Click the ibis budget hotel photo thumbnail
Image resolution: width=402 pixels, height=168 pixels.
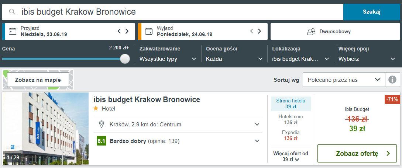[46, 128]
